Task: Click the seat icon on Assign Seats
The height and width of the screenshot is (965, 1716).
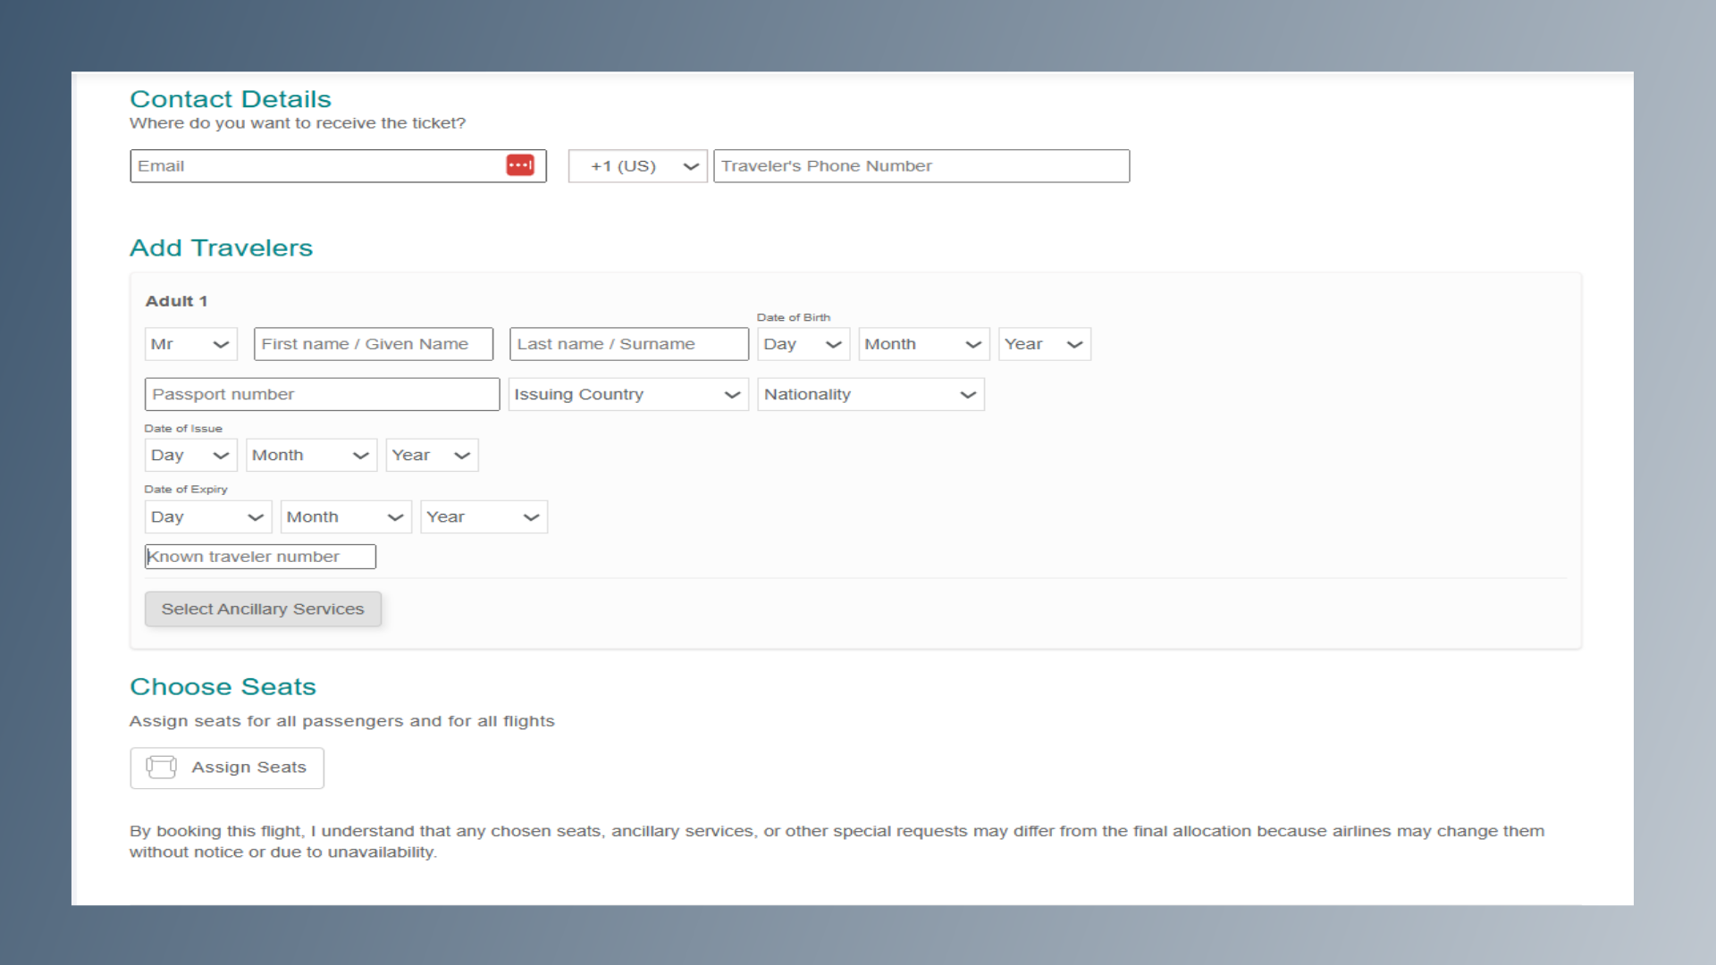Action: (161, 768)
